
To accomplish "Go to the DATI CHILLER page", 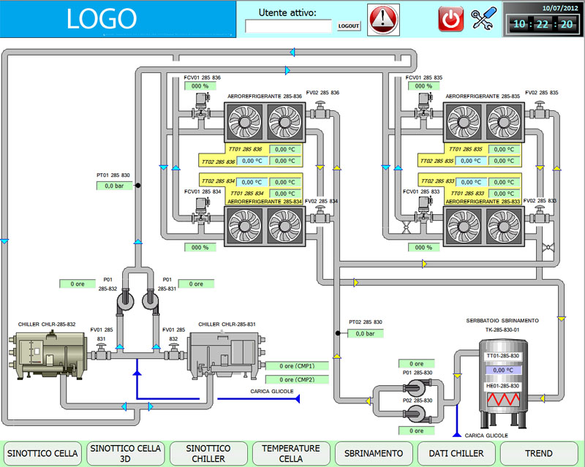I will click(x=456, y=453).
